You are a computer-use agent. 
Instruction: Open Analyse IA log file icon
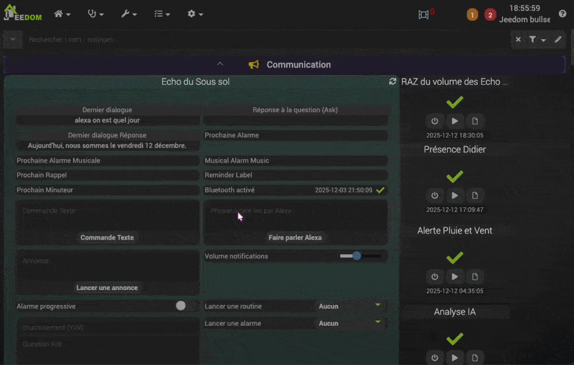click(x=475, y=357)
